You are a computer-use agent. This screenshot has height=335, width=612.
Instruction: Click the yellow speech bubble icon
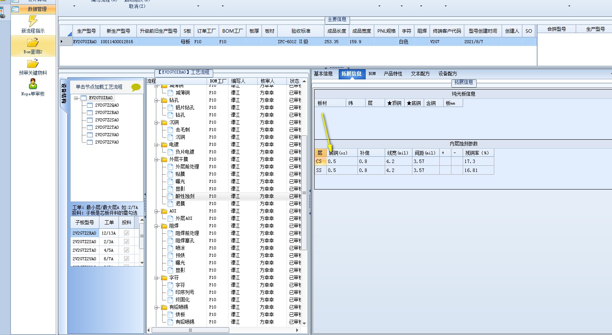coord(136,88)
